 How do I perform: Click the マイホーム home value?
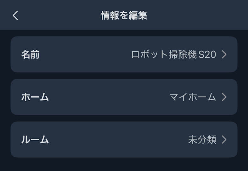click(x=193, y=97)
